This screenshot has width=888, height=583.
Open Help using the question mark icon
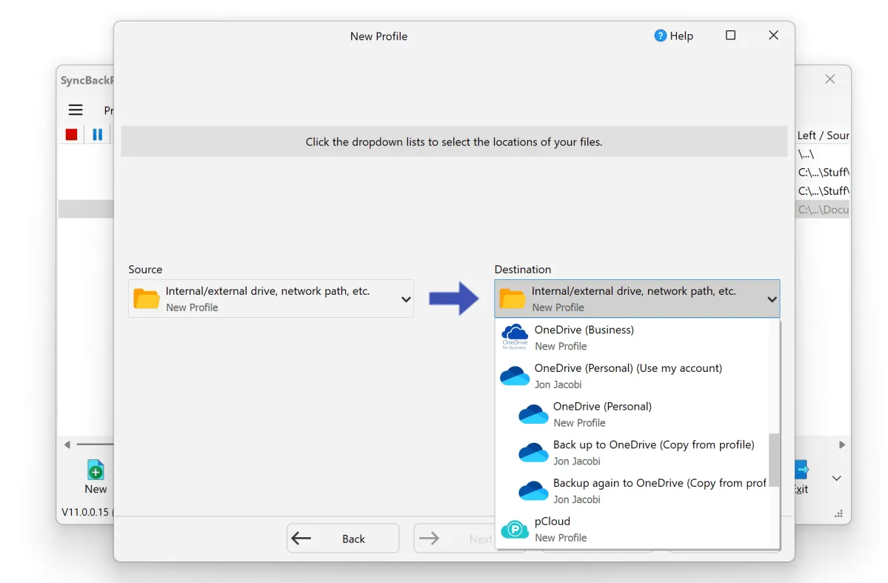658,36
